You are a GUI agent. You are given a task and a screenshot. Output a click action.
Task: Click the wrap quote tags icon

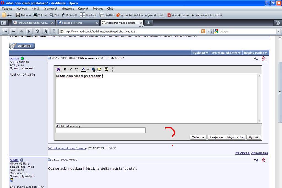tap(106, 70)
